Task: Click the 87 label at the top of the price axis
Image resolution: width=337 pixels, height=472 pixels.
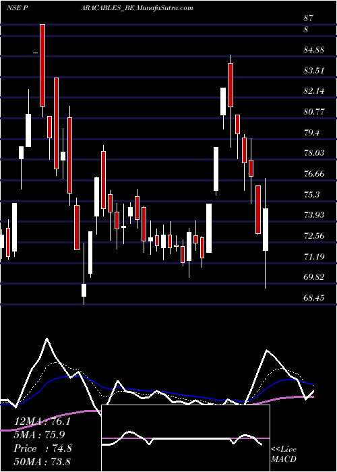Action: (309, 18)
